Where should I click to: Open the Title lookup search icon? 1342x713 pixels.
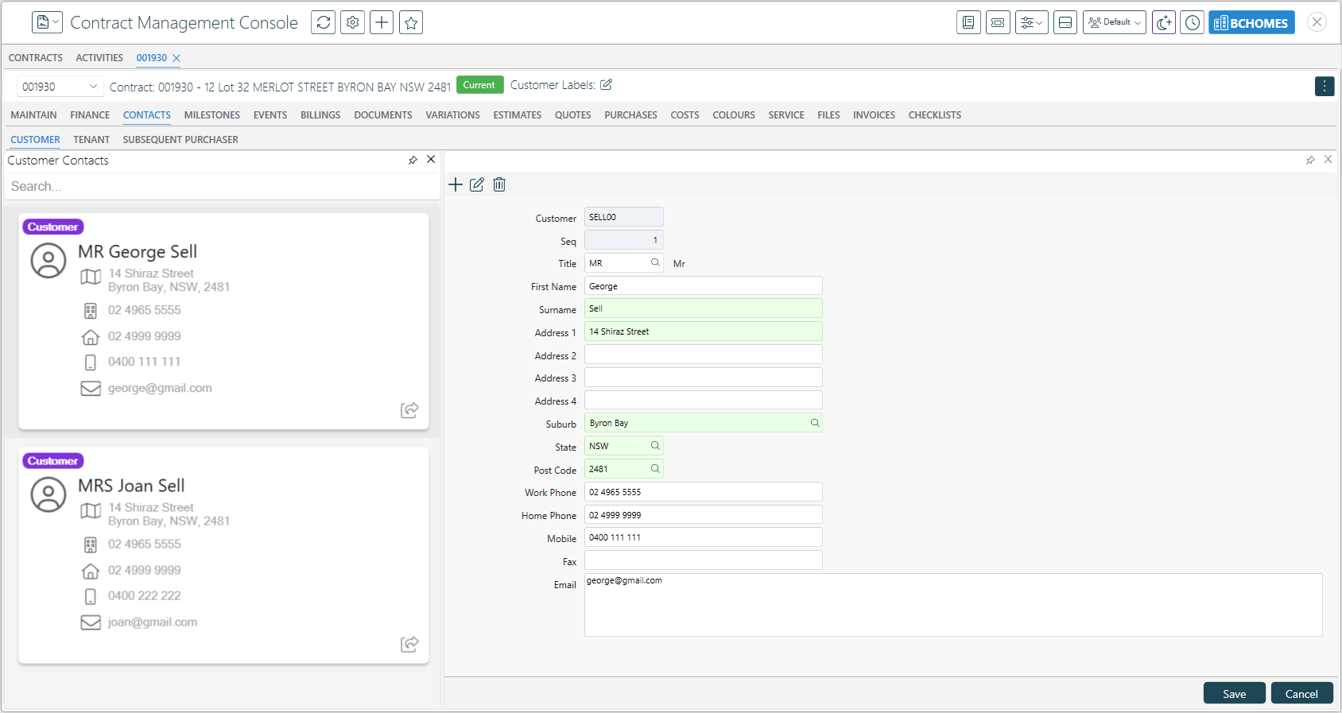click(655, 262)
